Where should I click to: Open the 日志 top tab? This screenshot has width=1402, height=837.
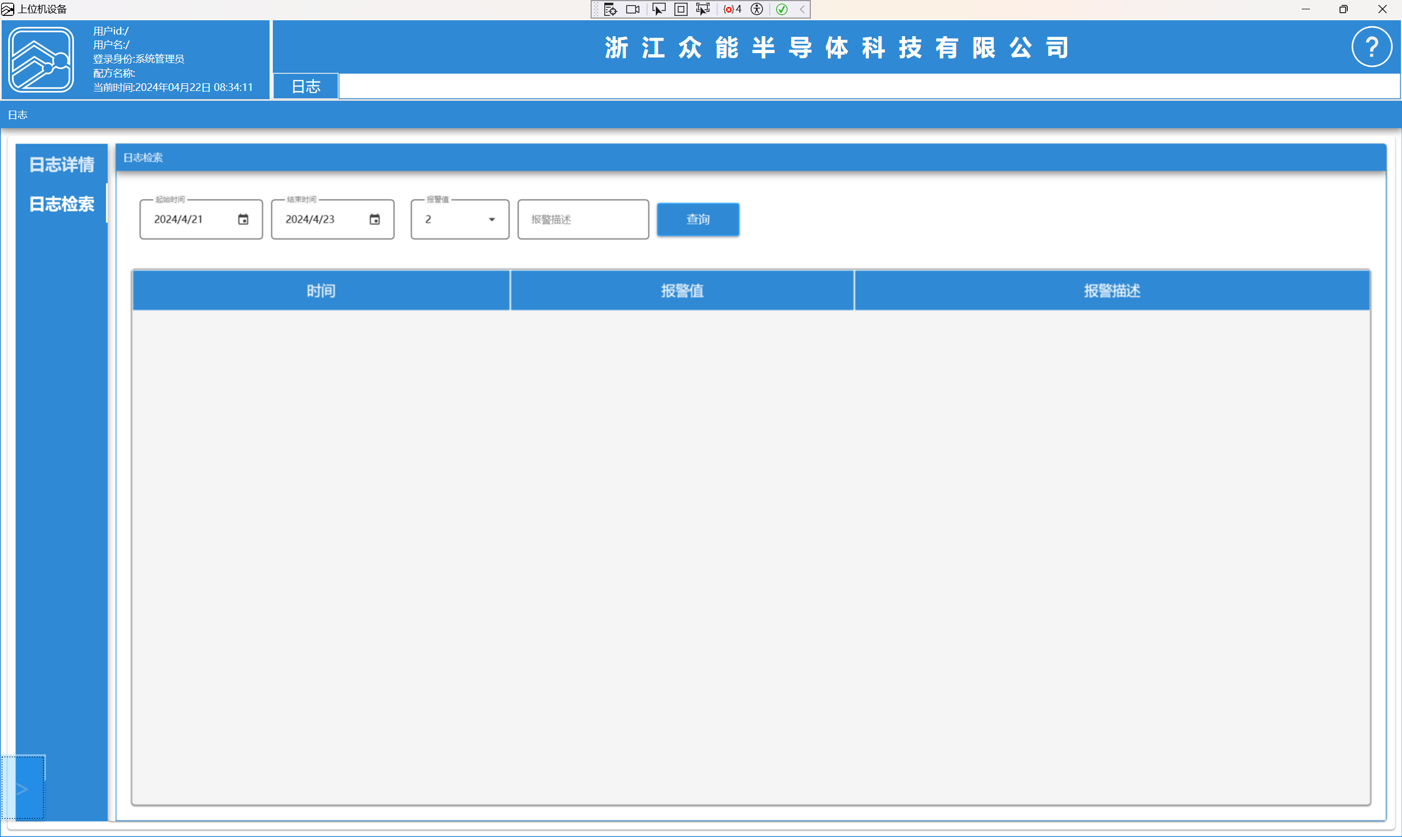click(306, 87)
